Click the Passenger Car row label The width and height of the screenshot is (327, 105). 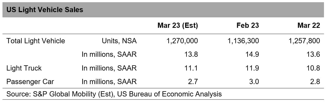(30, 82)
